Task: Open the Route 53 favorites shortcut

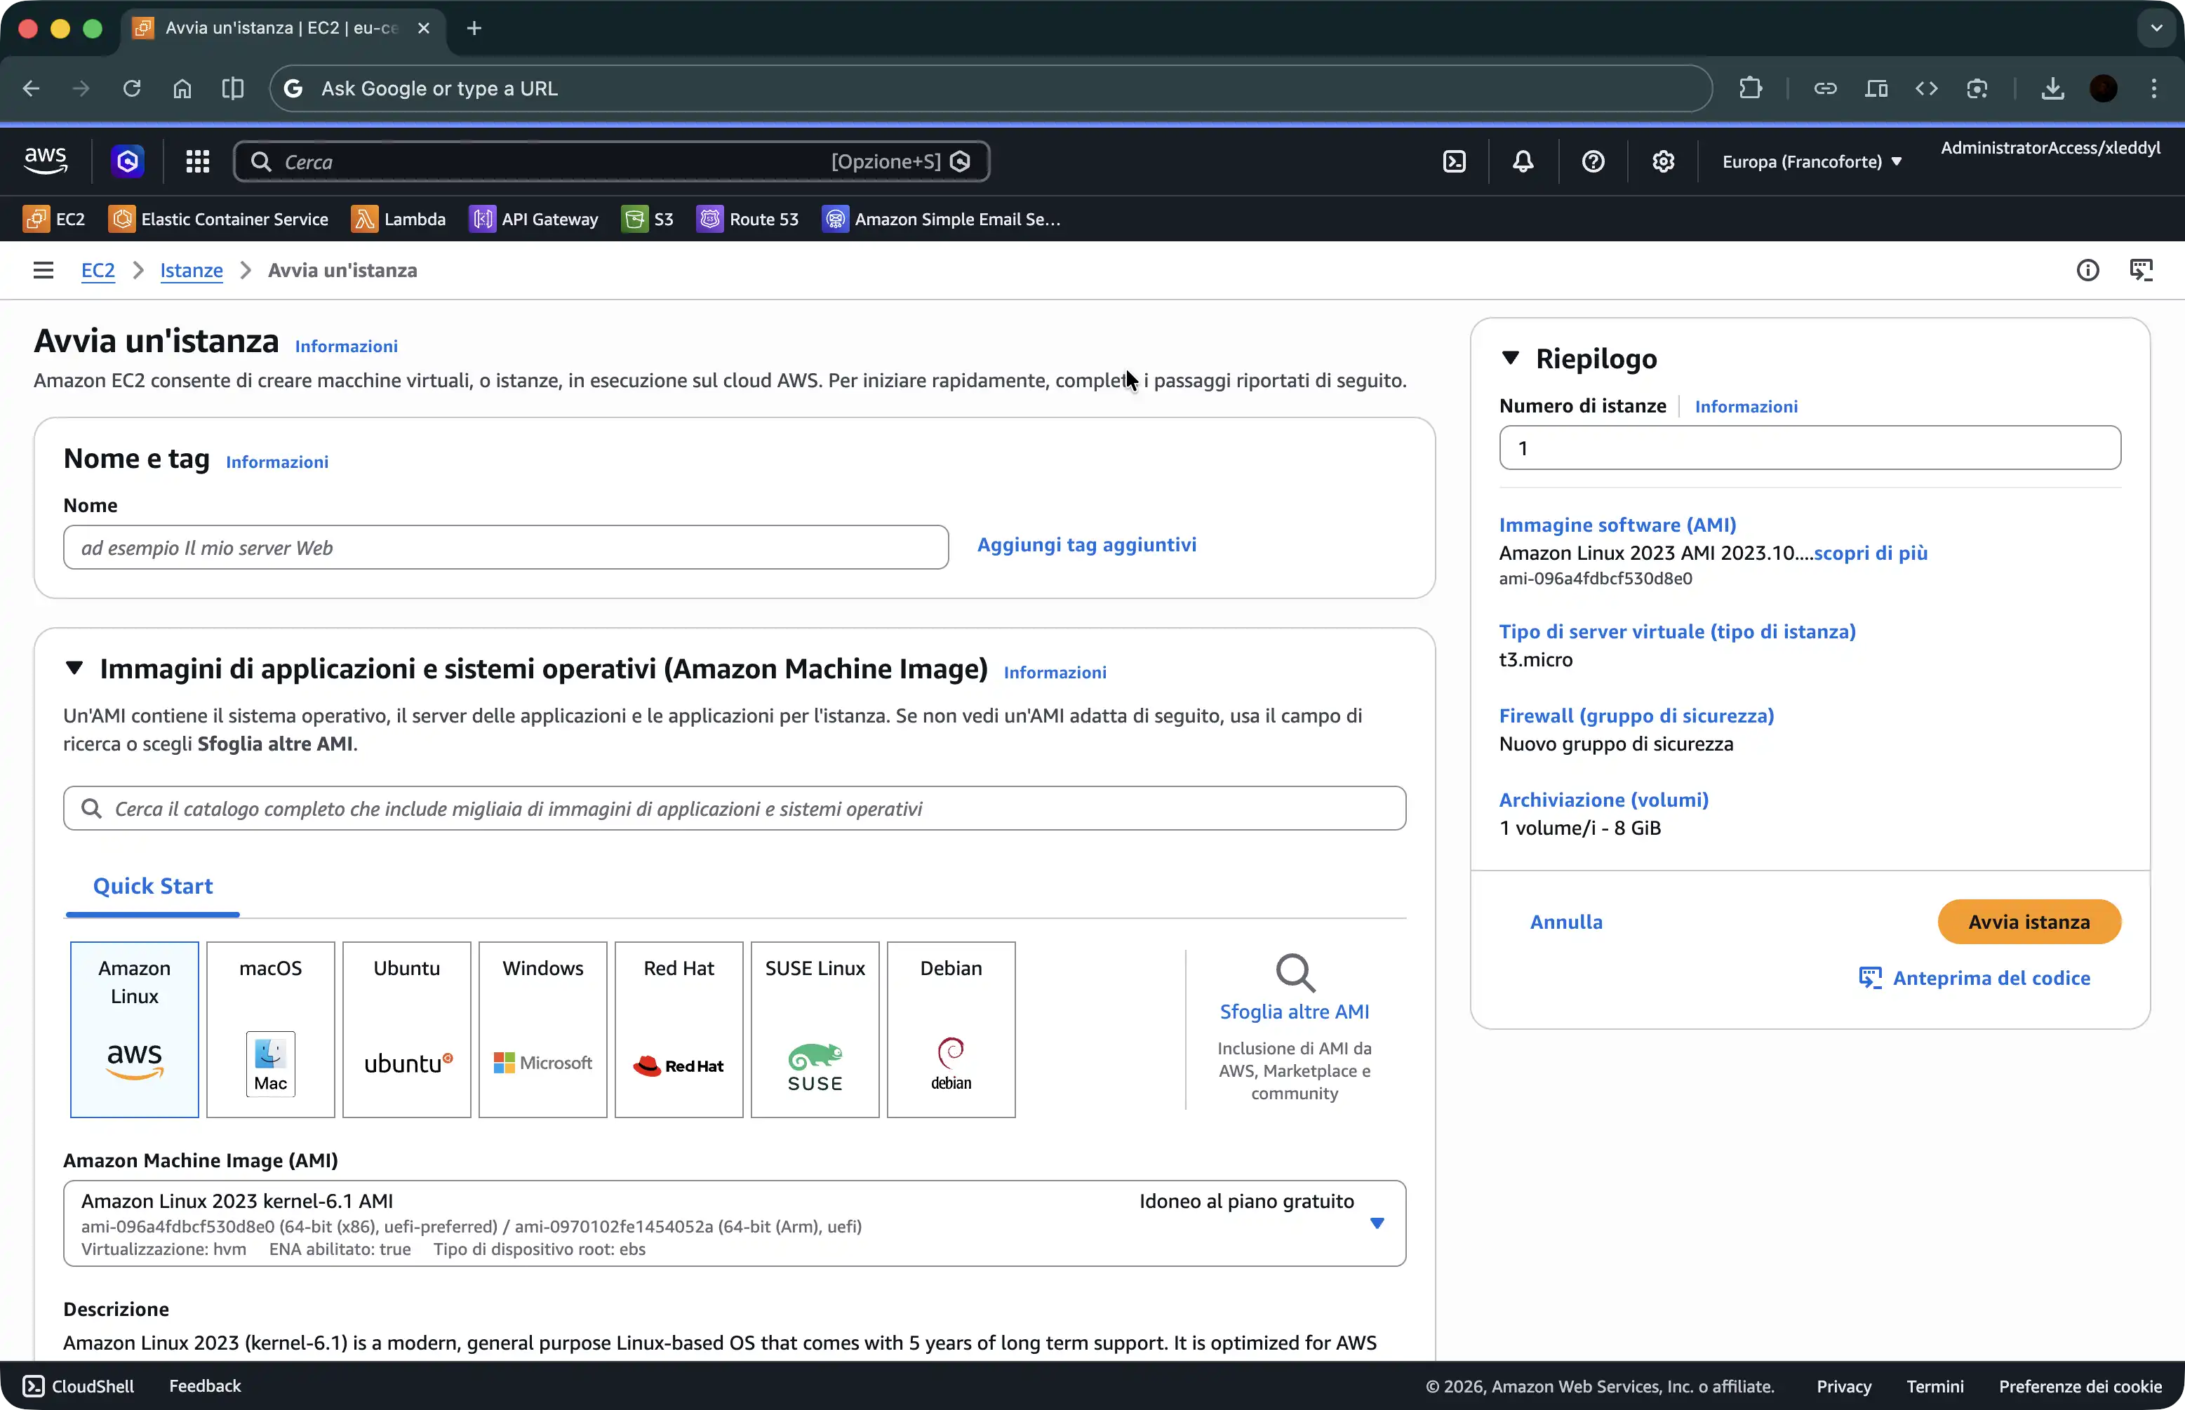Action: click(747, 219)
